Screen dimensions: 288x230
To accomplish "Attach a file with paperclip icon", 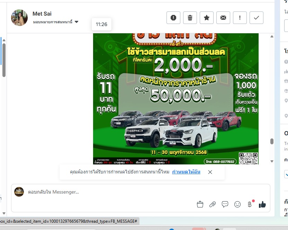I will 213,204.
